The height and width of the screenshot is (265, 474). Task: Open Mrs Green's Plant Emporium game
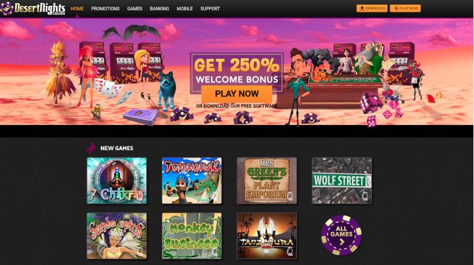point(267,181)
